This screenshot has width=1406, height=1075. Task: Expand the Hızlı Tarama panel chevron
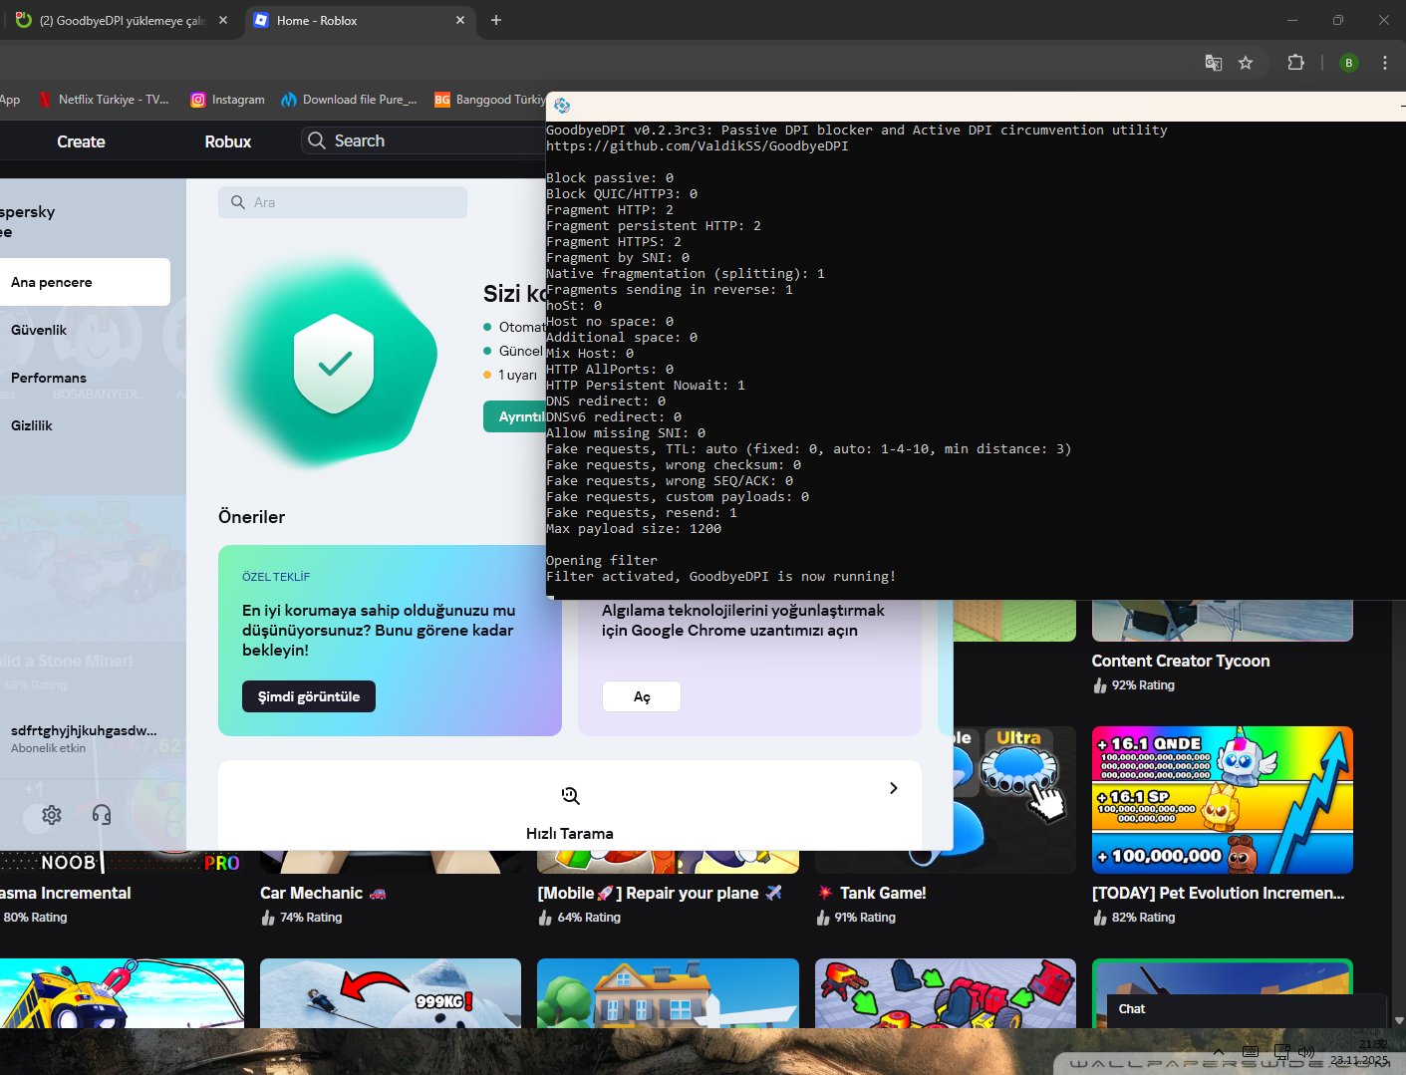(894, 788)
